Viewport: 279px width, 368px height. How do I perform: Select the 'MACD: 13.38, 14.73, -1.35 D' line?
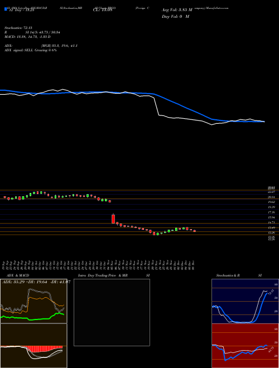point(27,37)
